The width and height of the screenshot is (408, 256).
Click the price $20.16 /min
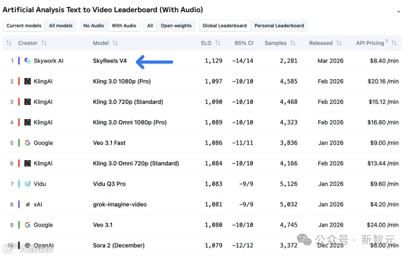(x=383, y=81)
